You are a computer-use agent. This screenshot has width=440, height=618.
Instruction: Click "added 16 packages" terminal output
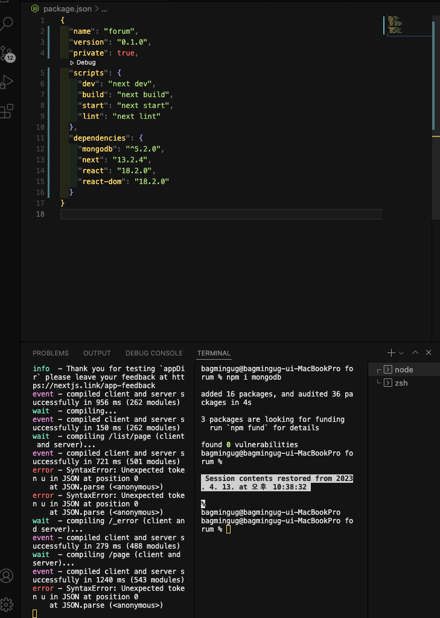coord(277,398)
